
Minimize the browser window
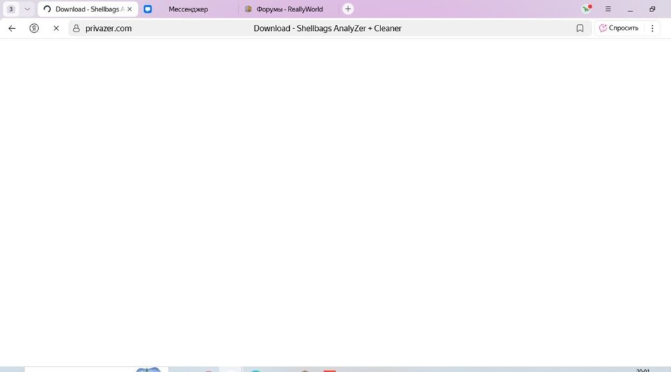pyautogui.click(x=630, y=9)
